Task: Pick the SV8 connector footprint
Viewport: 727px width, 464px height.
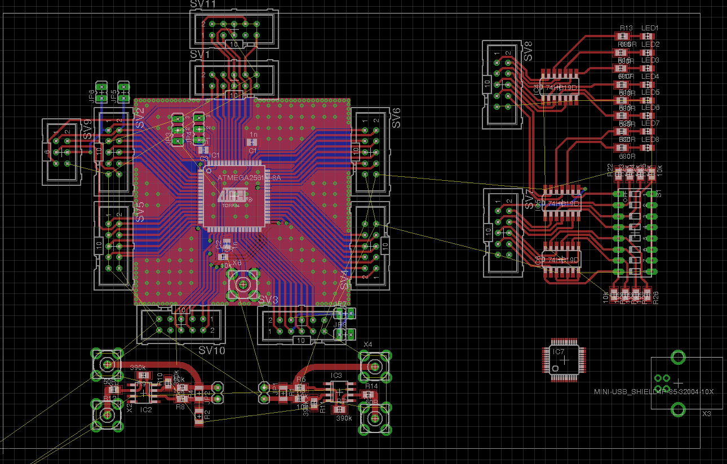Action: (502, 84)
